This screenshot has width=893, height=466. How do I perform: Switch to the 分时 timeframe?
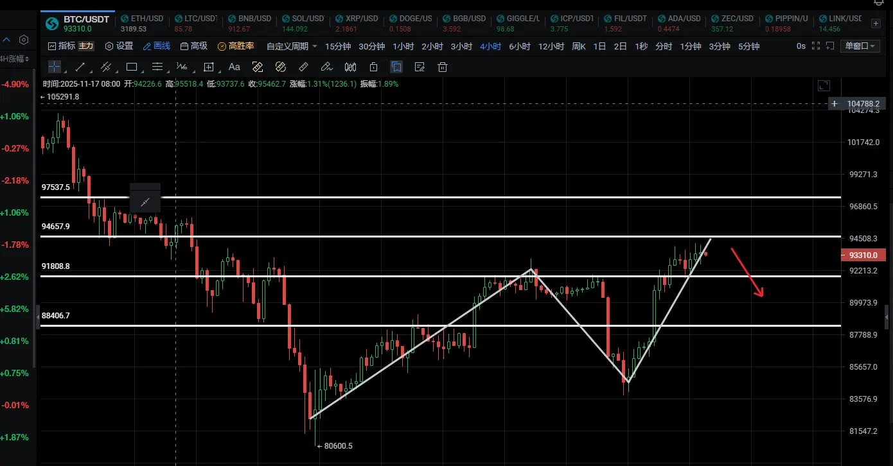[x=664, y=46]
